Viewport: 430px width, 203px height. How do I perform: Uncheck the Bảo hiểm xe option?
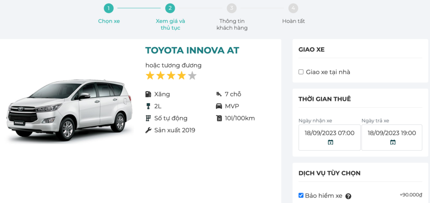(301, 195)
